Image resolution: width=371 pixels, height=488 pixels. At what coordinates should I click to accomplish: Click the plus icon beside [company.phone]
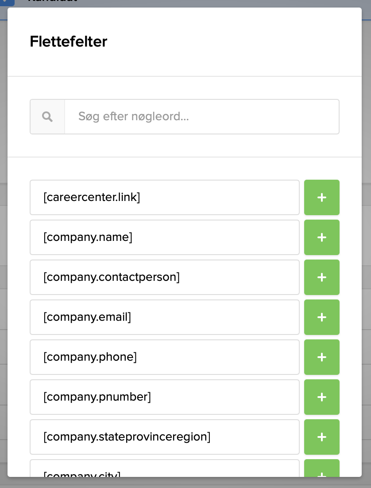tap(322, 357)
